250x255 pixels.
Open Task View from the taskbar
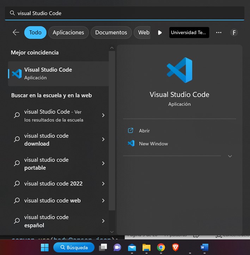click(x=103, y=247)
